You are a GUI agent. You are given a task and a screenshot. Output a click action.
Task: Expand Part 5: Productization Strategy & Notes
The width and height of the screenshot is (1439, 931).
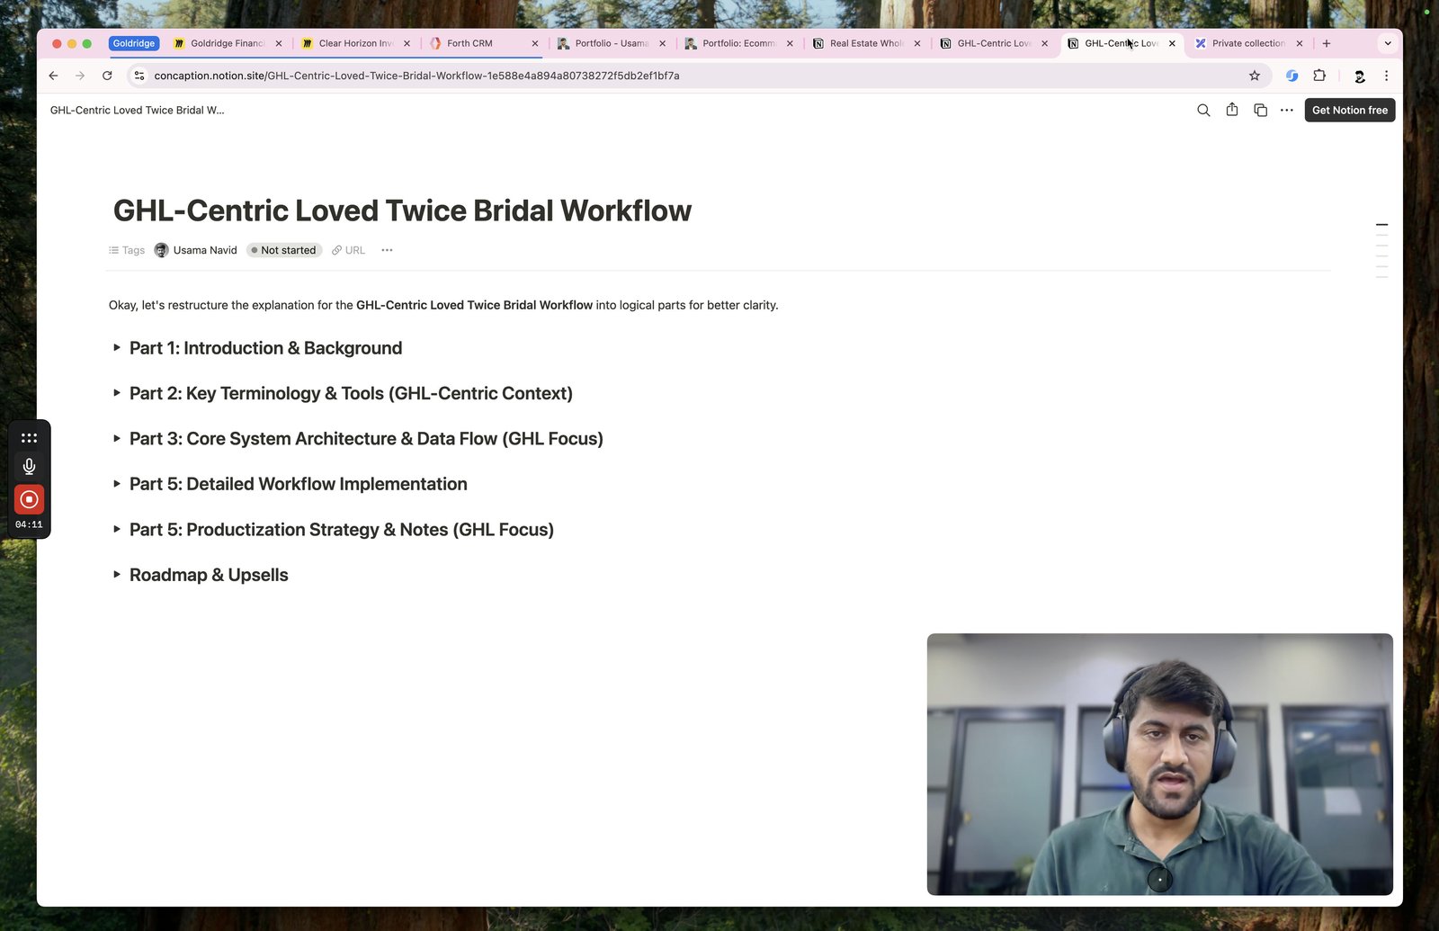(117, 529)
